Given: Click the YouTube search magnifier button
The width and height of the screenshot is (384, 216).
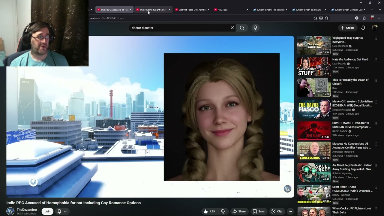Looking at the screenshot, I should coord(242,28).
